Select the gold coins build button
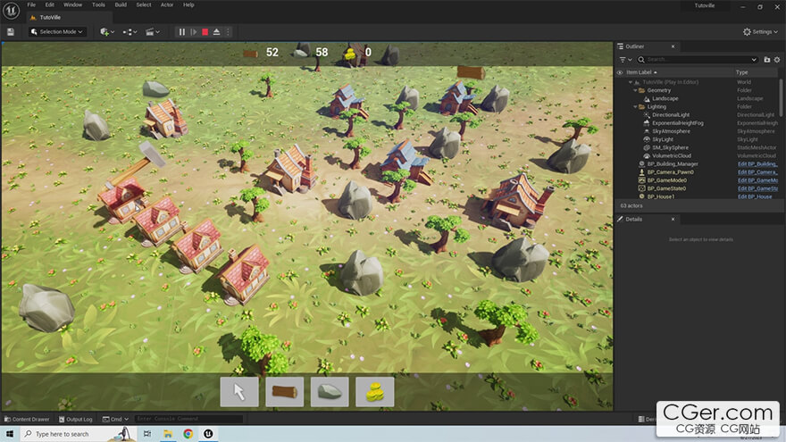The image size is (786, 442). click(x=374, y=391)
